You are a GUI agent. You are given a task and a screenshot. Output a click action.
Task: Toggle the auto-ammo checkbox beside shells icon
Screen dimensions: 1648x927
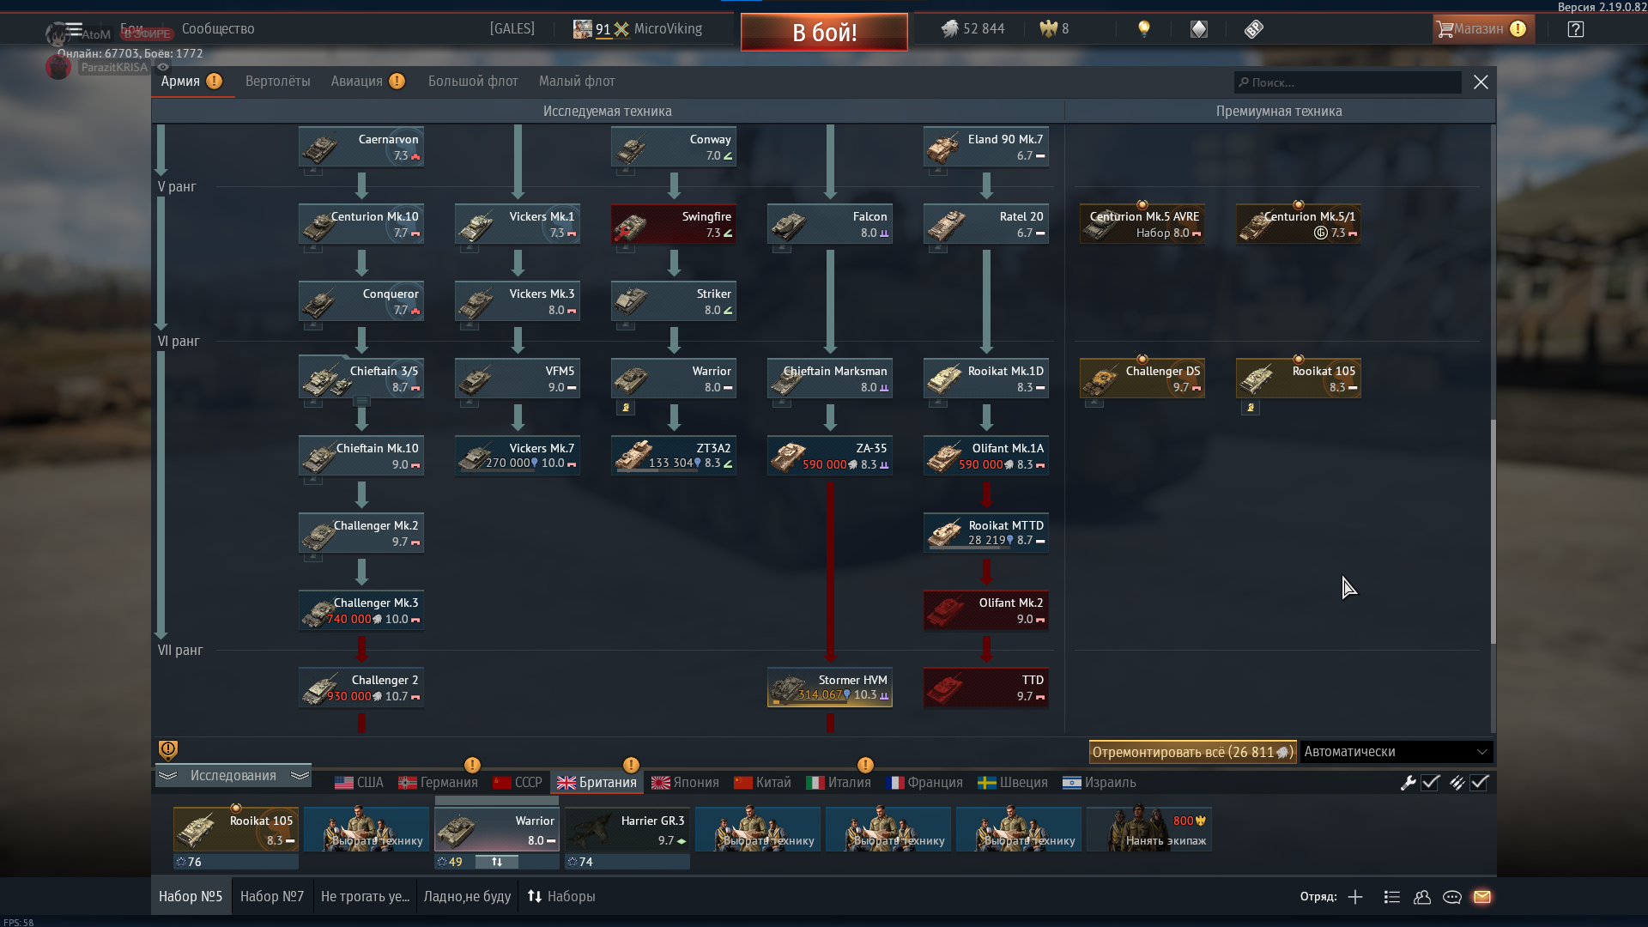(1479, 783)
